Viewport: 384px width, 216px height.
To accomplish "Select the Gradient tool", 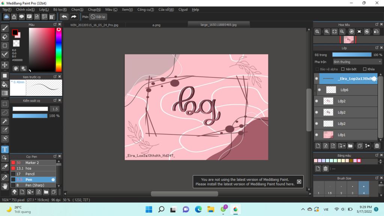I will click(4, 93).
